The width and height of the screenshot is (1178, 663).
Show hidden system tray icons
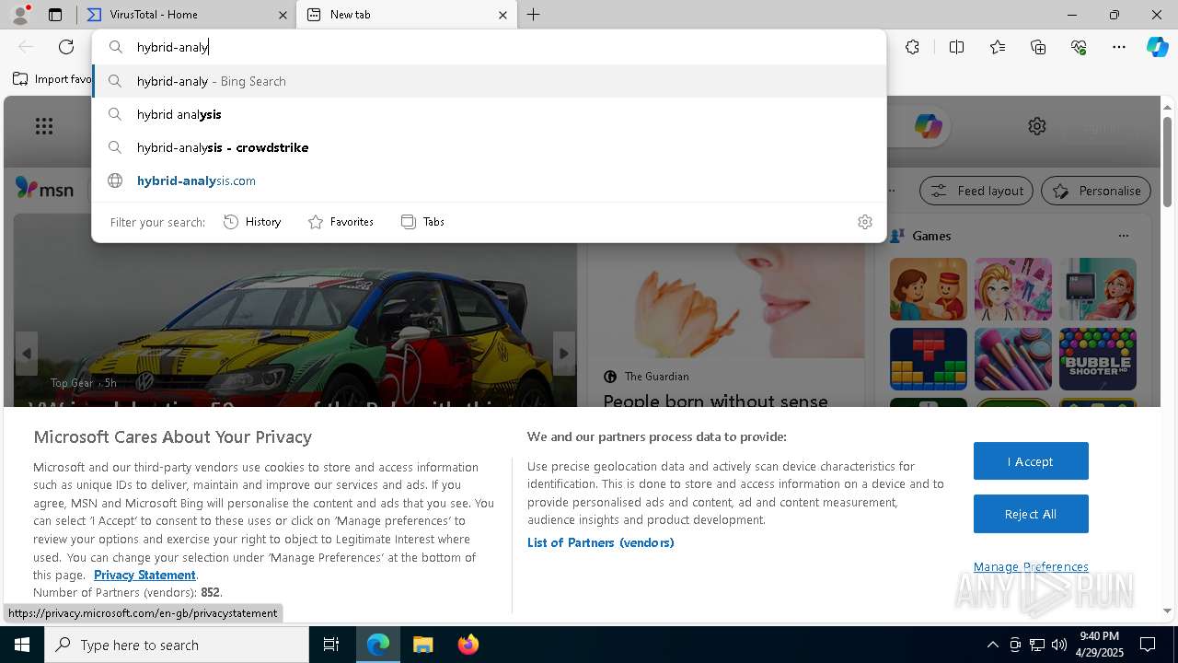[x=992, y=645]
